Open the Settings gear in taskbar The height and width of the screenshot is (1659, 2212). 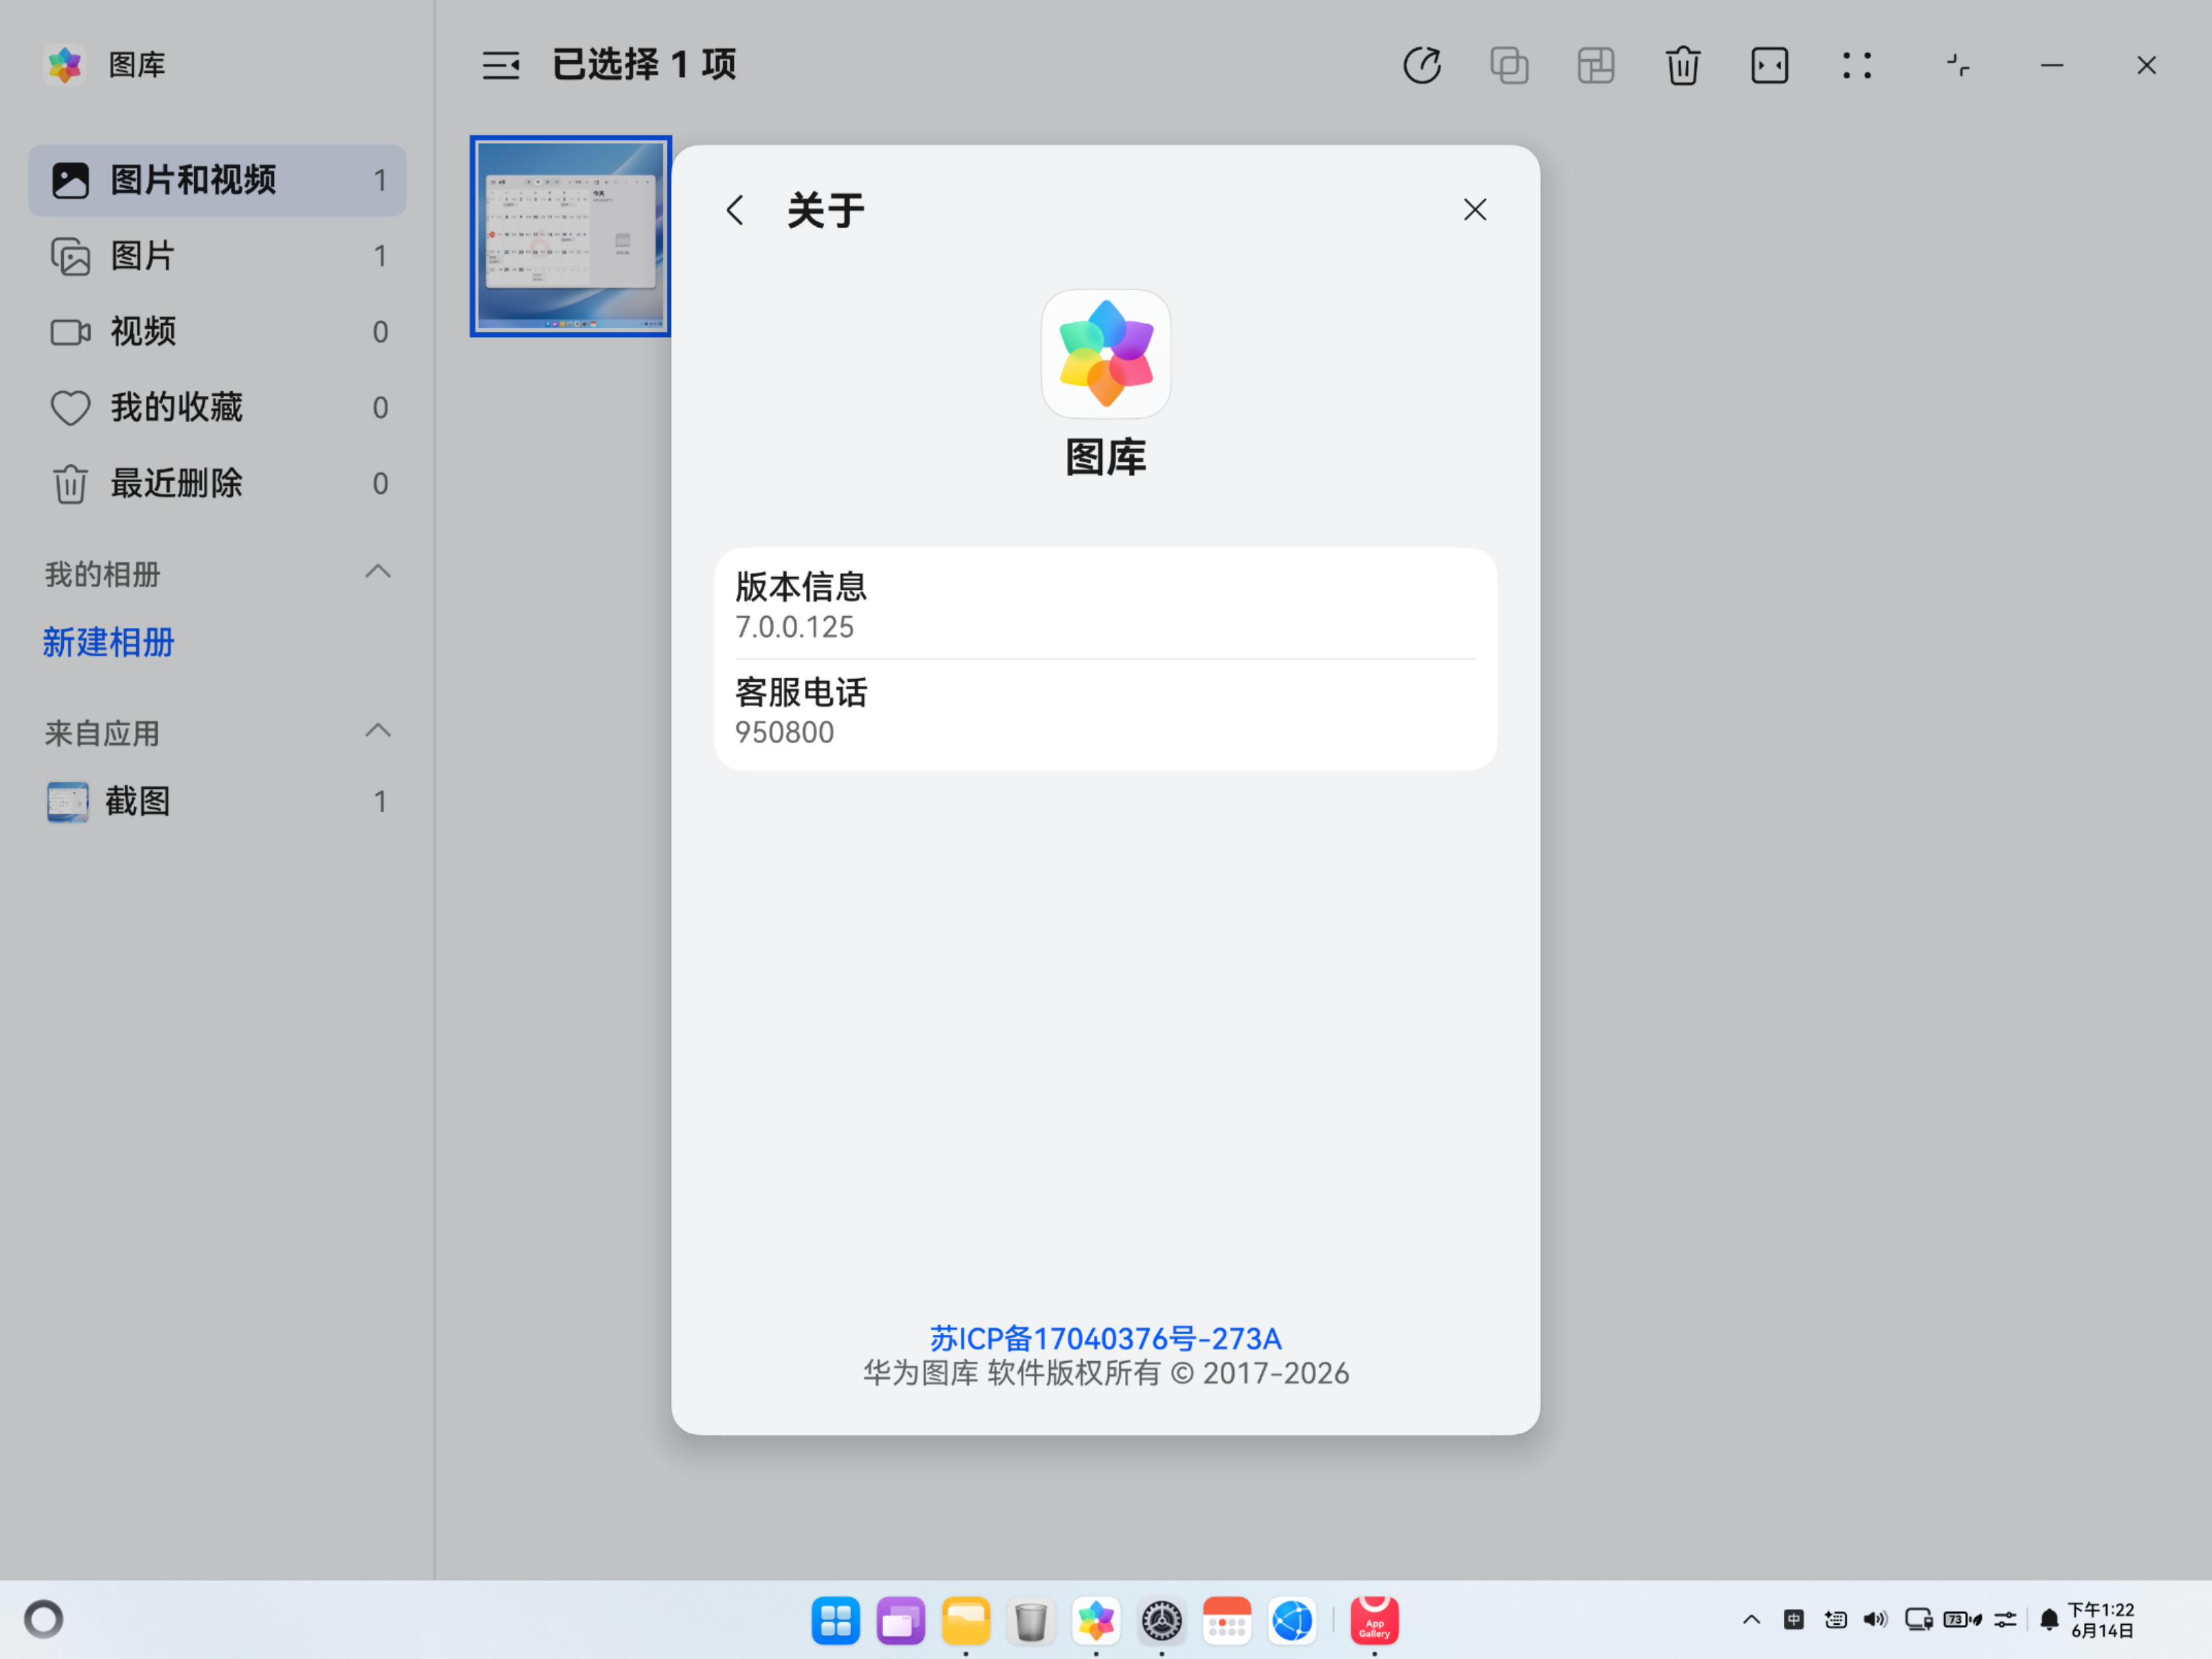(1162, 1620)
